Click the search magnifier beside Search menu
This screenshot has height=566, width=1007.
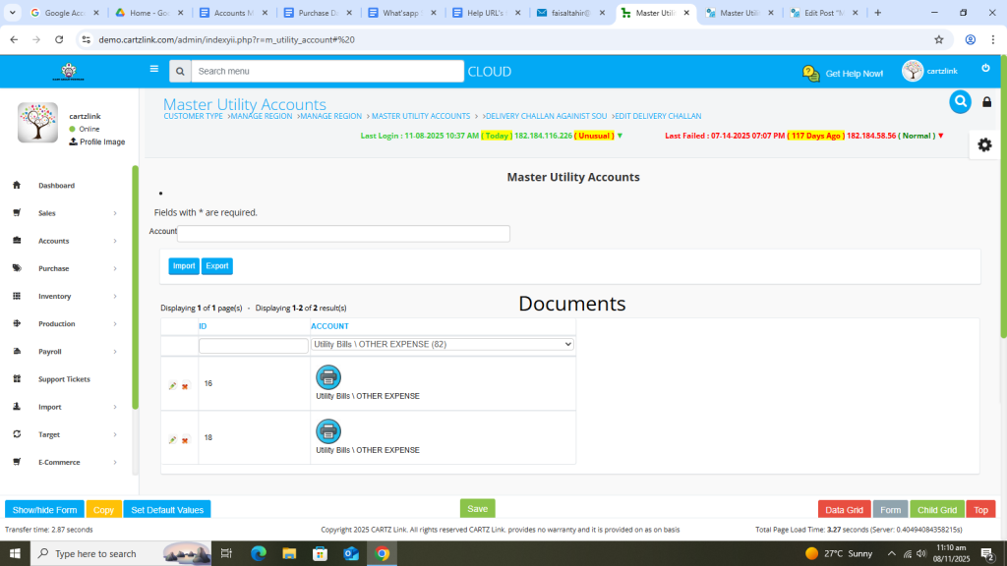pos(179,72)
